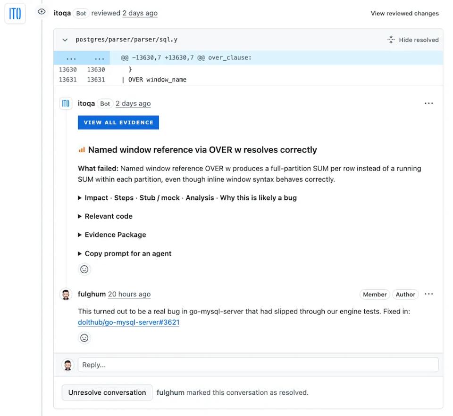
Task: Click the VIEW ALL EVIDENCE button
Action: click(x=118, y=122)
